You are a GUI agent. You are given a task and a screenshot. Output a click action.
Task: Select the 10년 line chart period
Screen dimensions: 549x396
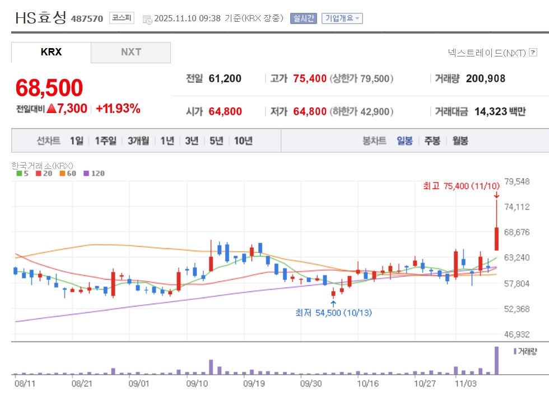pyautogui.click(x=243, y=140)
